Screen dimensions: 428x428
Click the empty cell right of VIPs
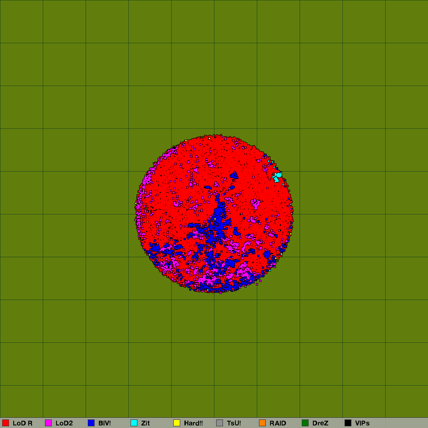pos(407,423)
